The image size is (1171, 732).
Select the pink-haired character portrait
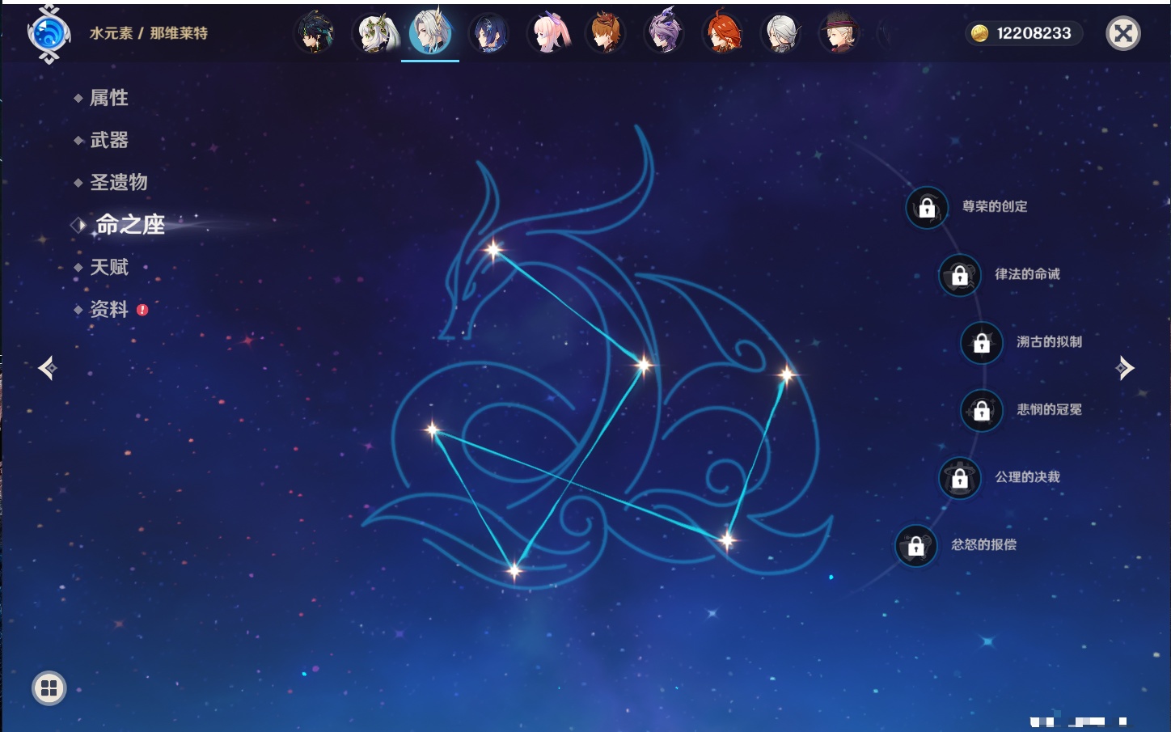(x=548, y=34)
